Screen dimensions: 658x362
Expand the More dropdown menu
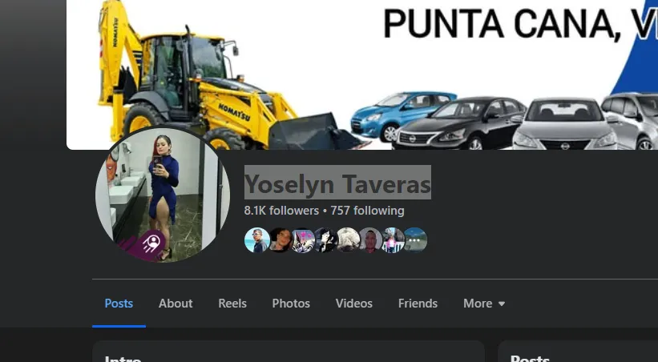484,304
